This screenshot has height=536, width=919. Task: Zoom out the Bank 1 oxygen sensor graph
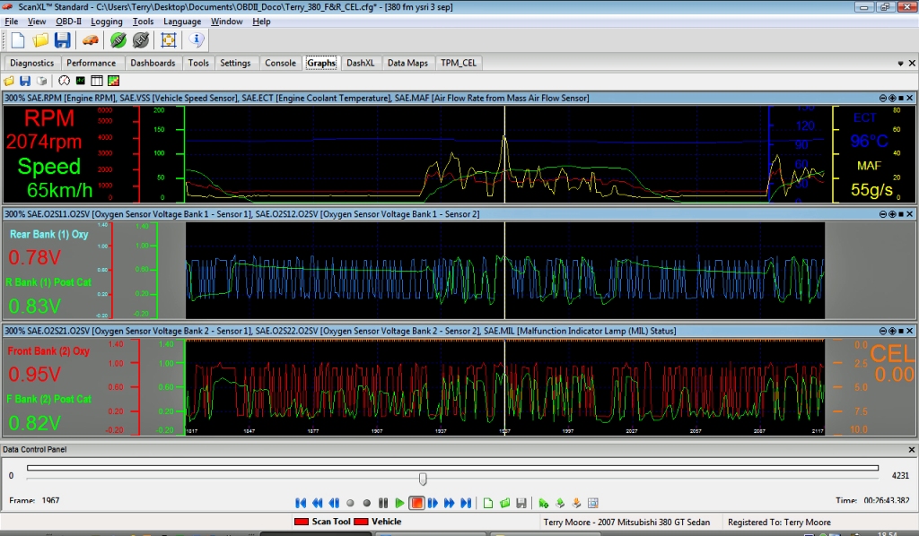pyautogui.click(x=883, y=214)
